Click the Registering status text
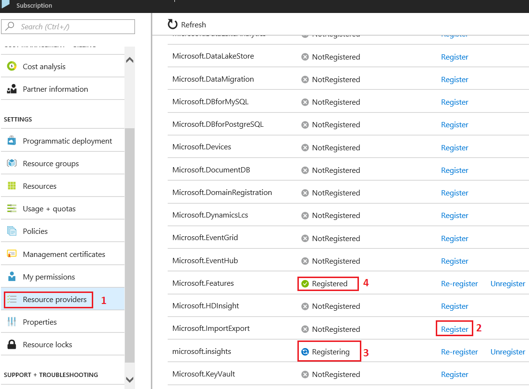This screenshot has width=529, height=389. tap(331, 352)
